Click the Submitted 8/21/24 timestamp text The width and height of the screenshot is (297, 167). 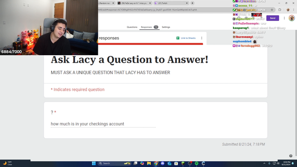pos(243,144)
